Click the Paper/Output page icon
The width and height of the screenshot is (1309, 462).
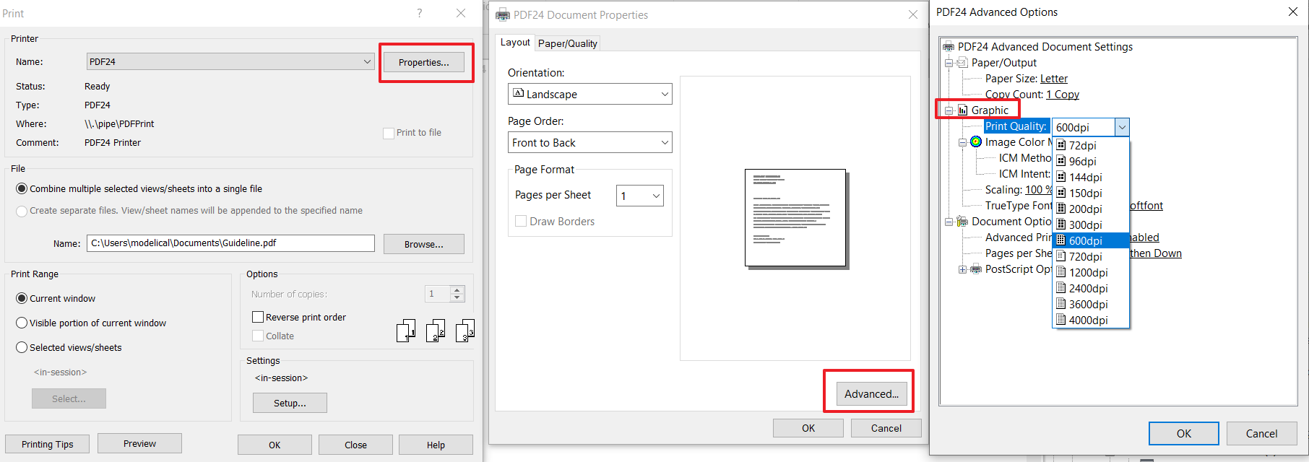(x=962, y=63)
